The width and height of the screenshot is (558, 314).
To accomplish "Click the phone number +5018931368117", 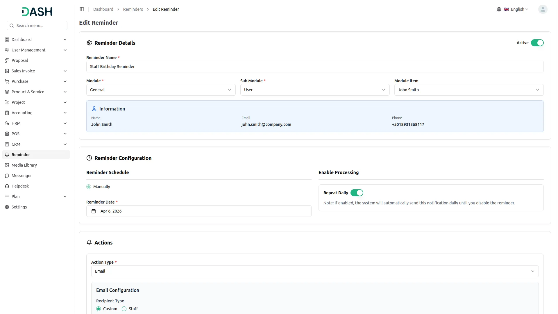I will coord(408,124).
